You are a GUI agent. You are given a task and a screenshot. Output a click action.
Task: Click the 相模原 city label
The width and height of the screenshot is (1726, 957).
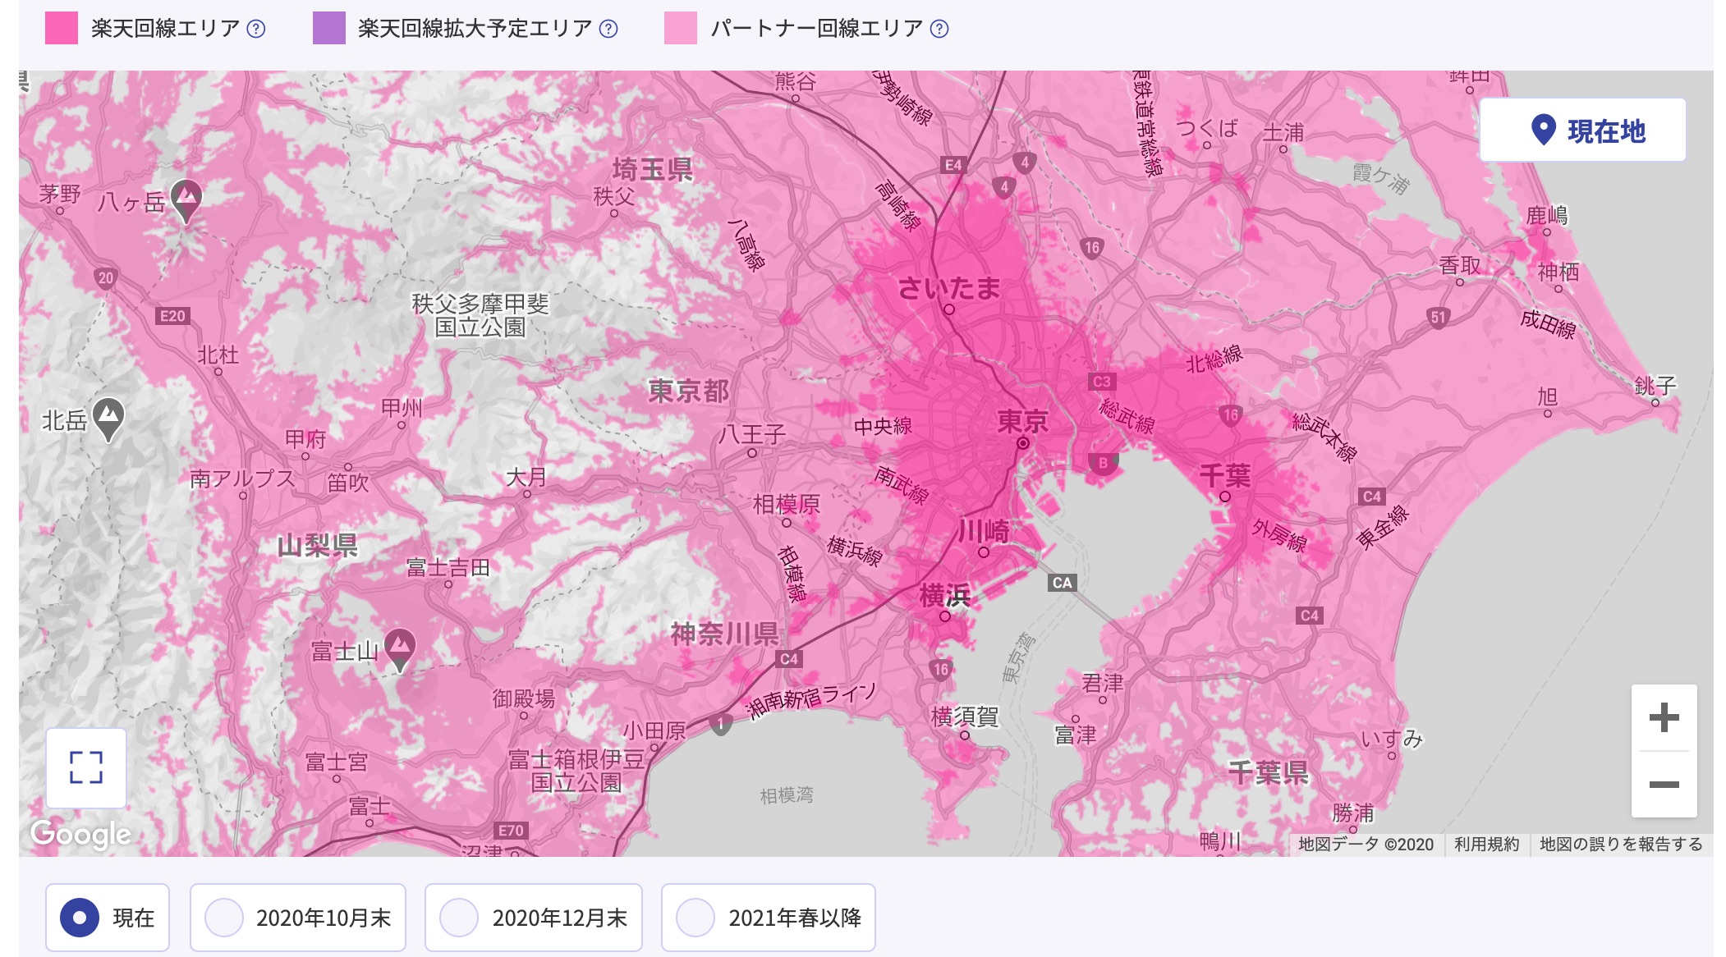click(x=786, y=503)
